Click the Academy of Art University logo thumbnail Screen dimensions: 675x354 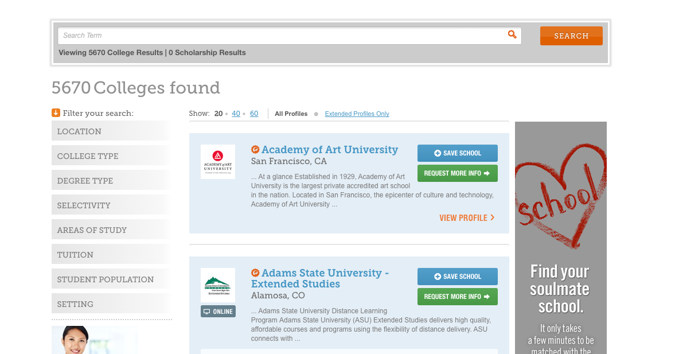click(x=218, y=161)
